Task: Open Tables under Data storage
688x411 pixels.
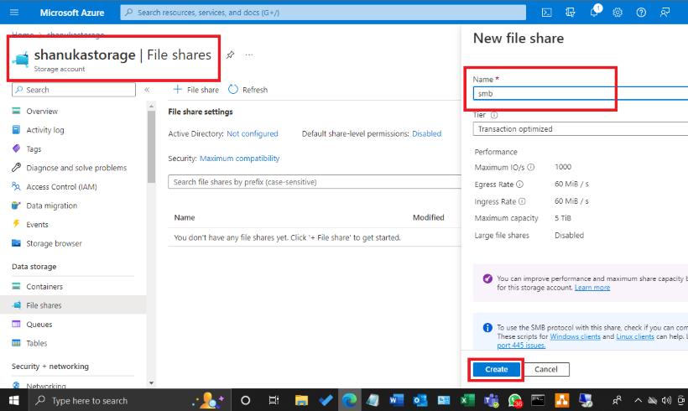Action: coord(36,343)
